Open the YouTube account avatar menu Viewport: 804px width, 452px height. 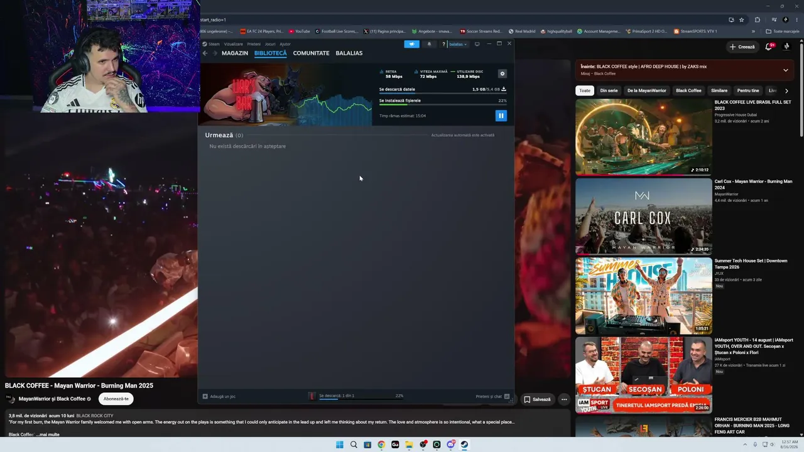click(786, 46)
